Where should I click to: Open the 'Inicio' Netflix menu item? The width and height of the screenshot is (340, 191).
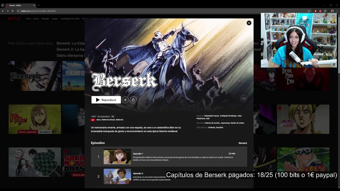(28, 19)
